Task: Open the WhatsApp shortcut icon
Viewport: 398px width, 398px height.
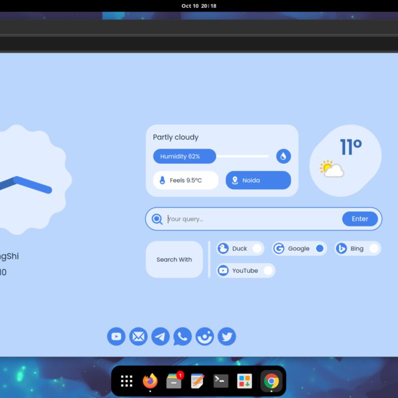Action: coord(182,336)
